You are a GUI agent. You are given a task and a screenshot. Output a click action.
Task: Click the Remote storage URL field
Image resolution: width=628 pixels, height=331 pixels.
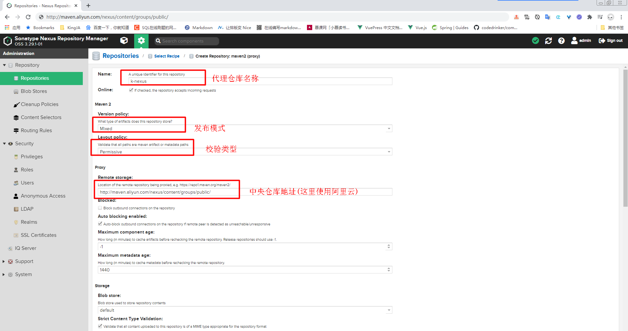pyautogui.click(x=245, y=192)
